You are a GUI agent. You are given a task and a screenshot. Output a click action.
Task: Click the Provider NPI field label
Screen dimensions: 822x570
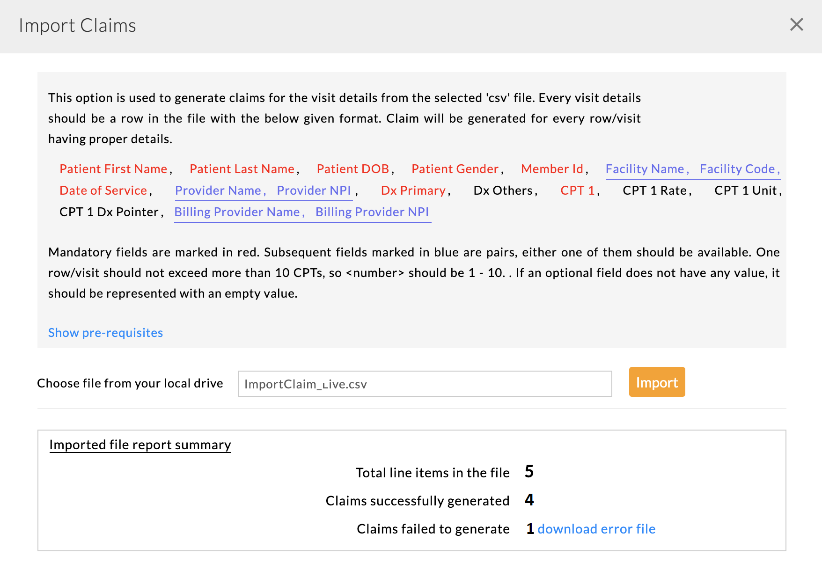[314, 190]
